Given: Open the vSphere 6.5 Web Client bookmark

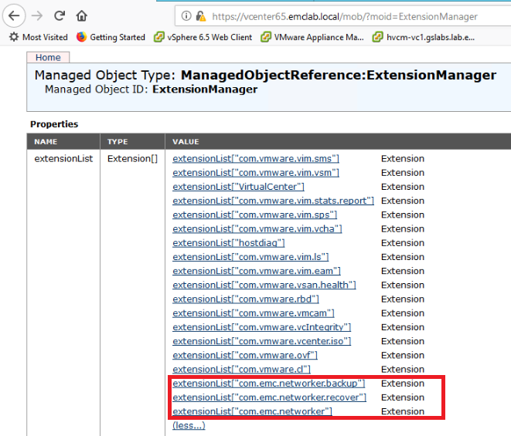Looking at the screenshot, I should pos(203,37).
